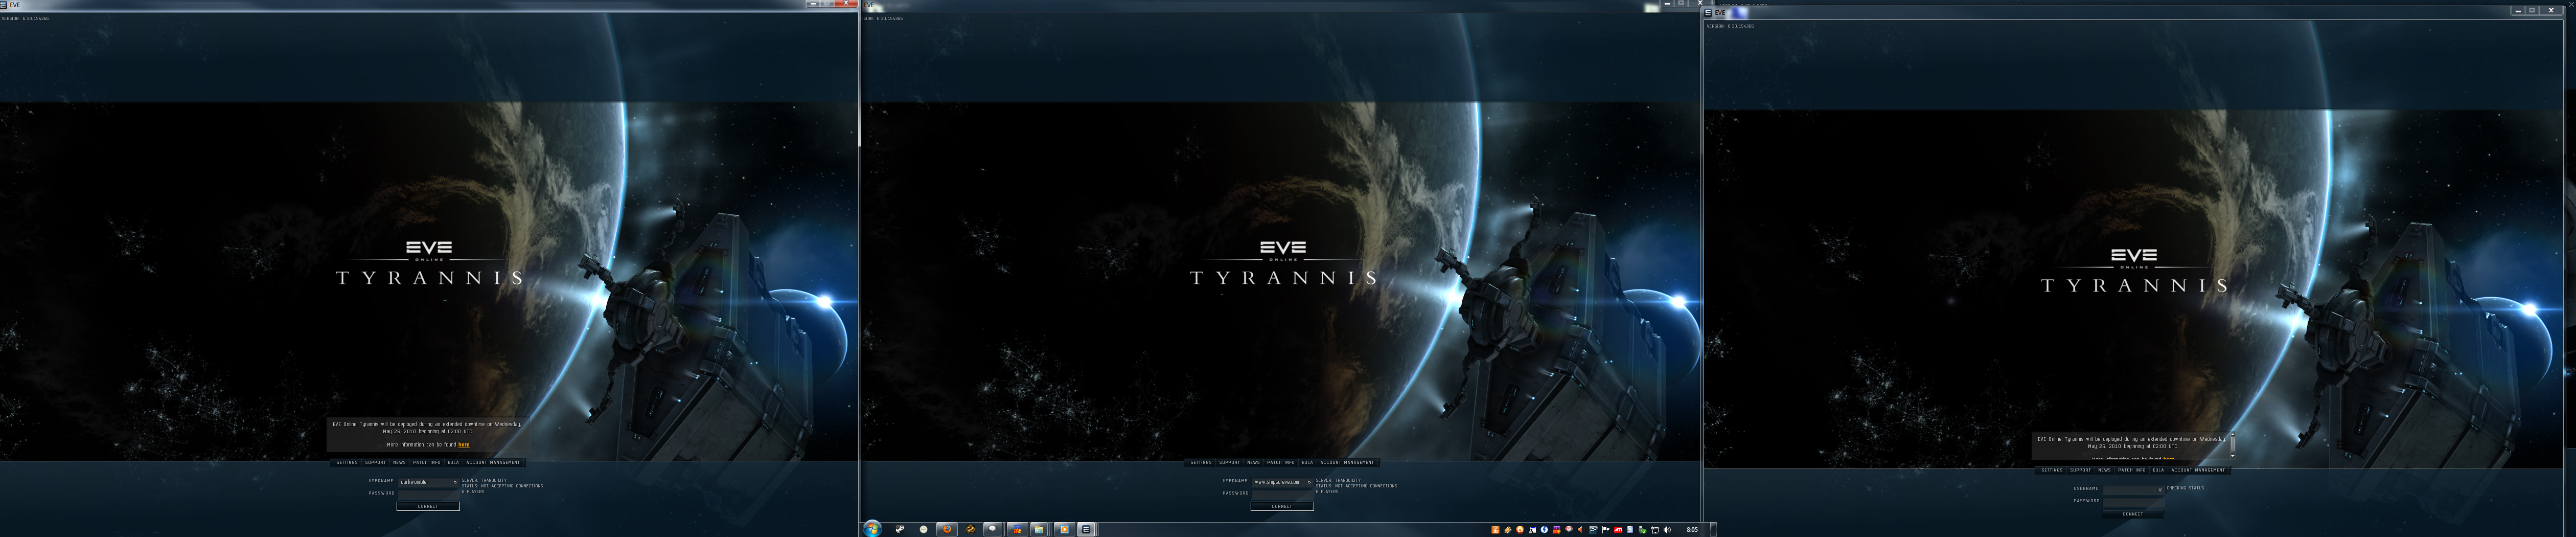Click the volume speaker icon in system tray

click(1667, 530)
